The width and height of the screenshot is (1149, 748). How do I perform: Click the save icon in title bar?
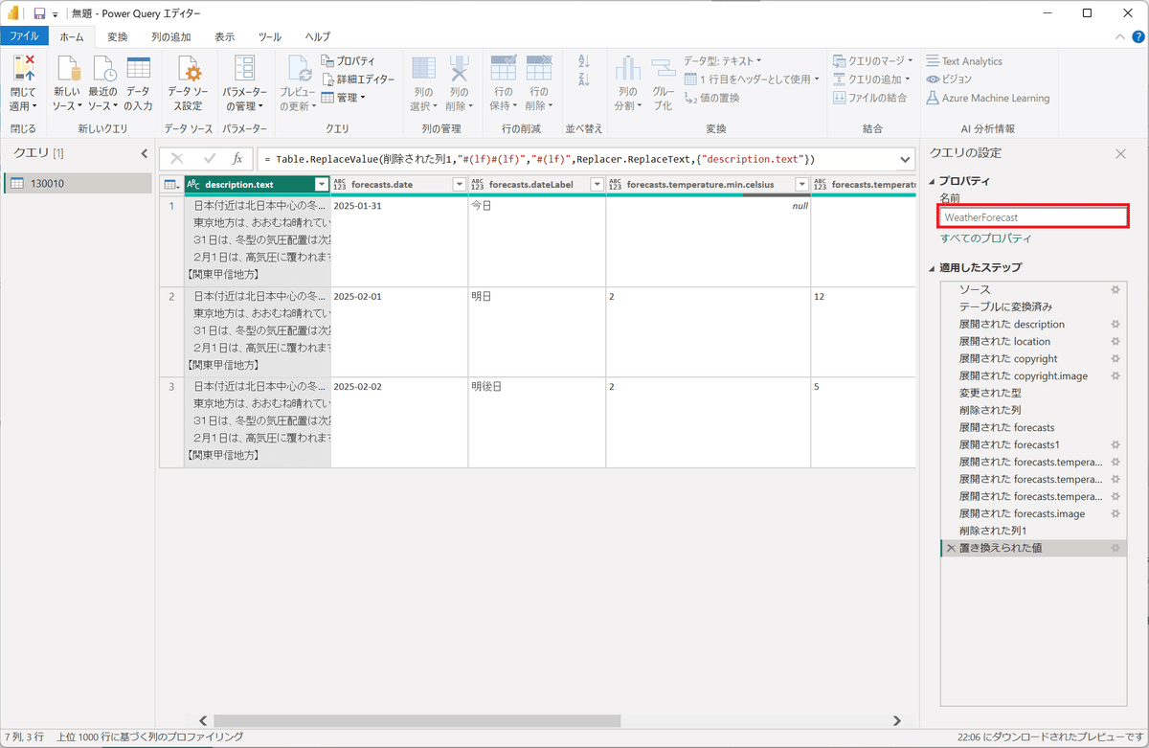pos(39,13)
